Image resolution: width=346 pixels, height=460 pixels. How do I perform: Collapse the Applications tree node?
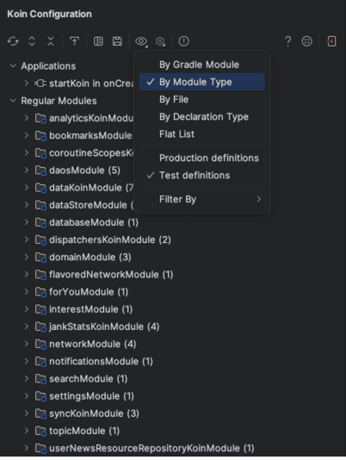(x=13, y=65)
